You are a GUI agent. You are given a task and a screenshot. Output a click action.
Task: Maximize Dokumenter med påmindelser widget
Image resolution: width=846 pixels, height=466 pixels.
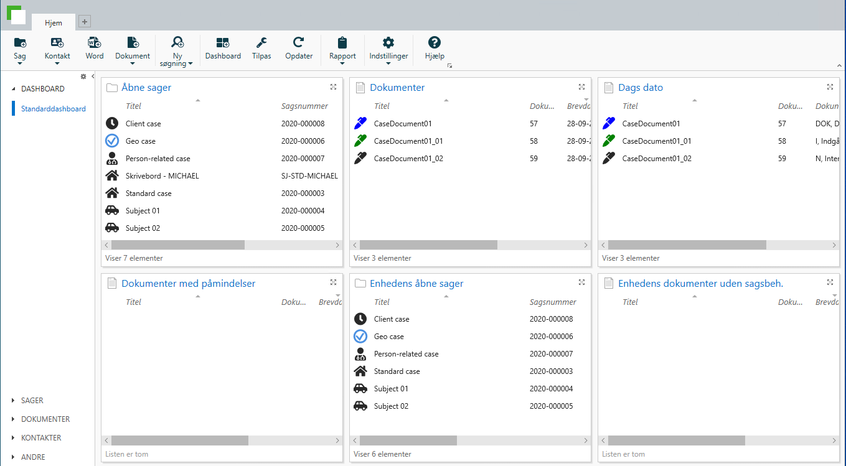(333, 282)
